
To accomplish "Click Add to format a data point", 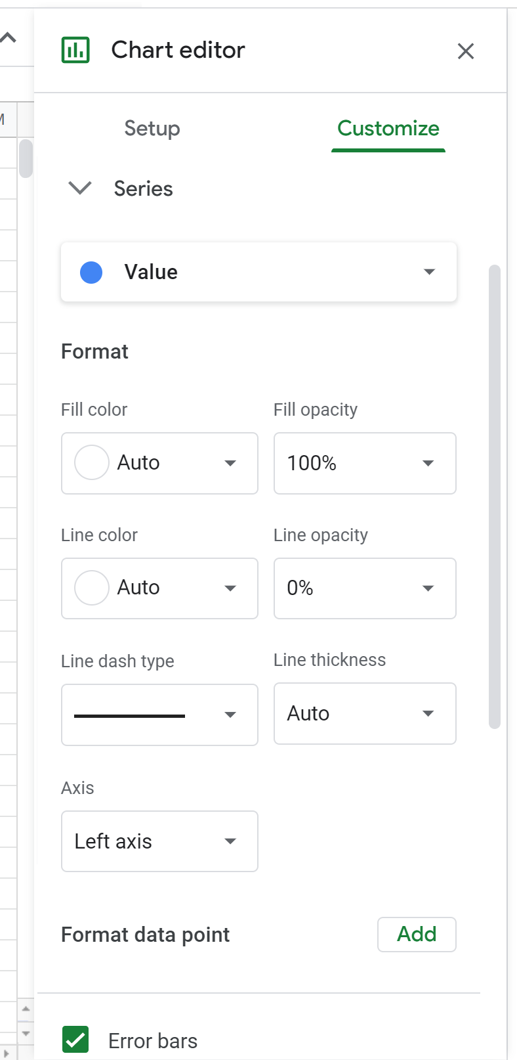I will pos(417,934).
